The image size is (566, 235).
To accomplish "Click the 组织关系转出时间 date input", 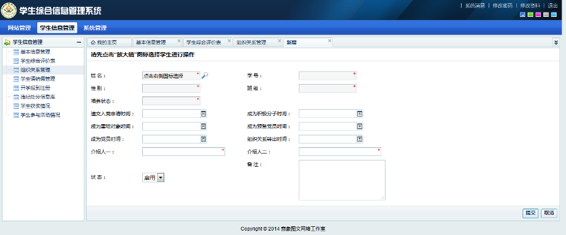I will coord(328,139).
